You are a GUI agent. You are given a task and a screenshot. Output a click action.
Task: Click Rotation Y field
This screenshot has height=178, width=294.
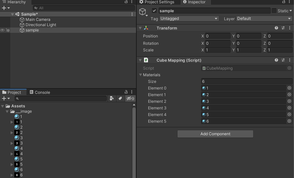[x=249, y=43]
